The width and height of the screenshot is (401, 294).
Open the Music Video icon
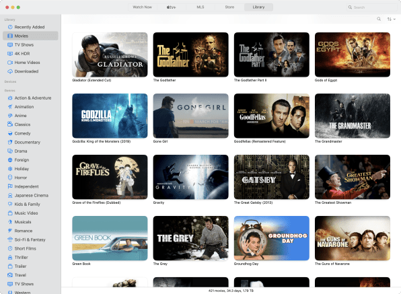click(10, 213)
